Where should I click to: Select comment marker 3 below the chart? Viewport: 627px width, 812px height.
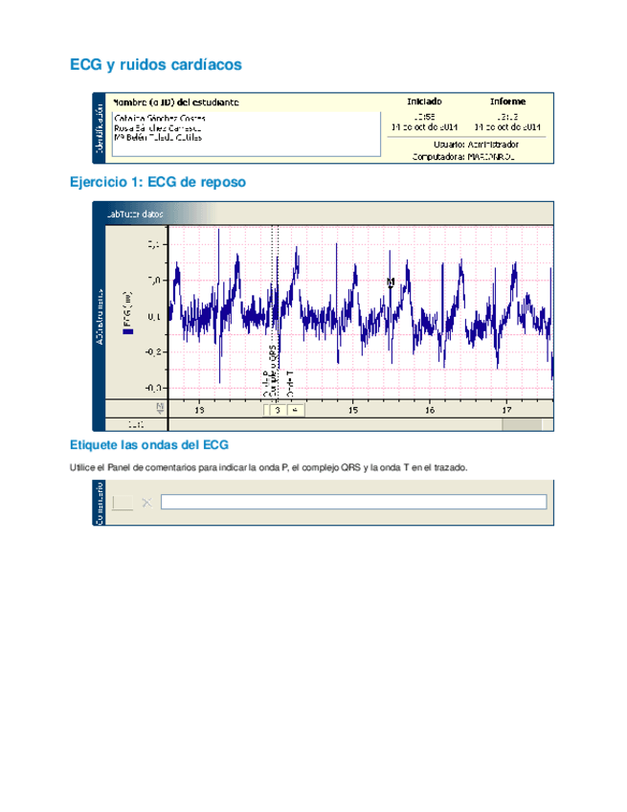(277, 410)
